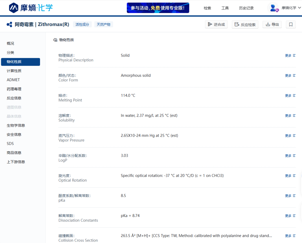Viewport: 302px width, 243px height.
Task: Click the 反应检索 button
Action: tap(245, 24)
